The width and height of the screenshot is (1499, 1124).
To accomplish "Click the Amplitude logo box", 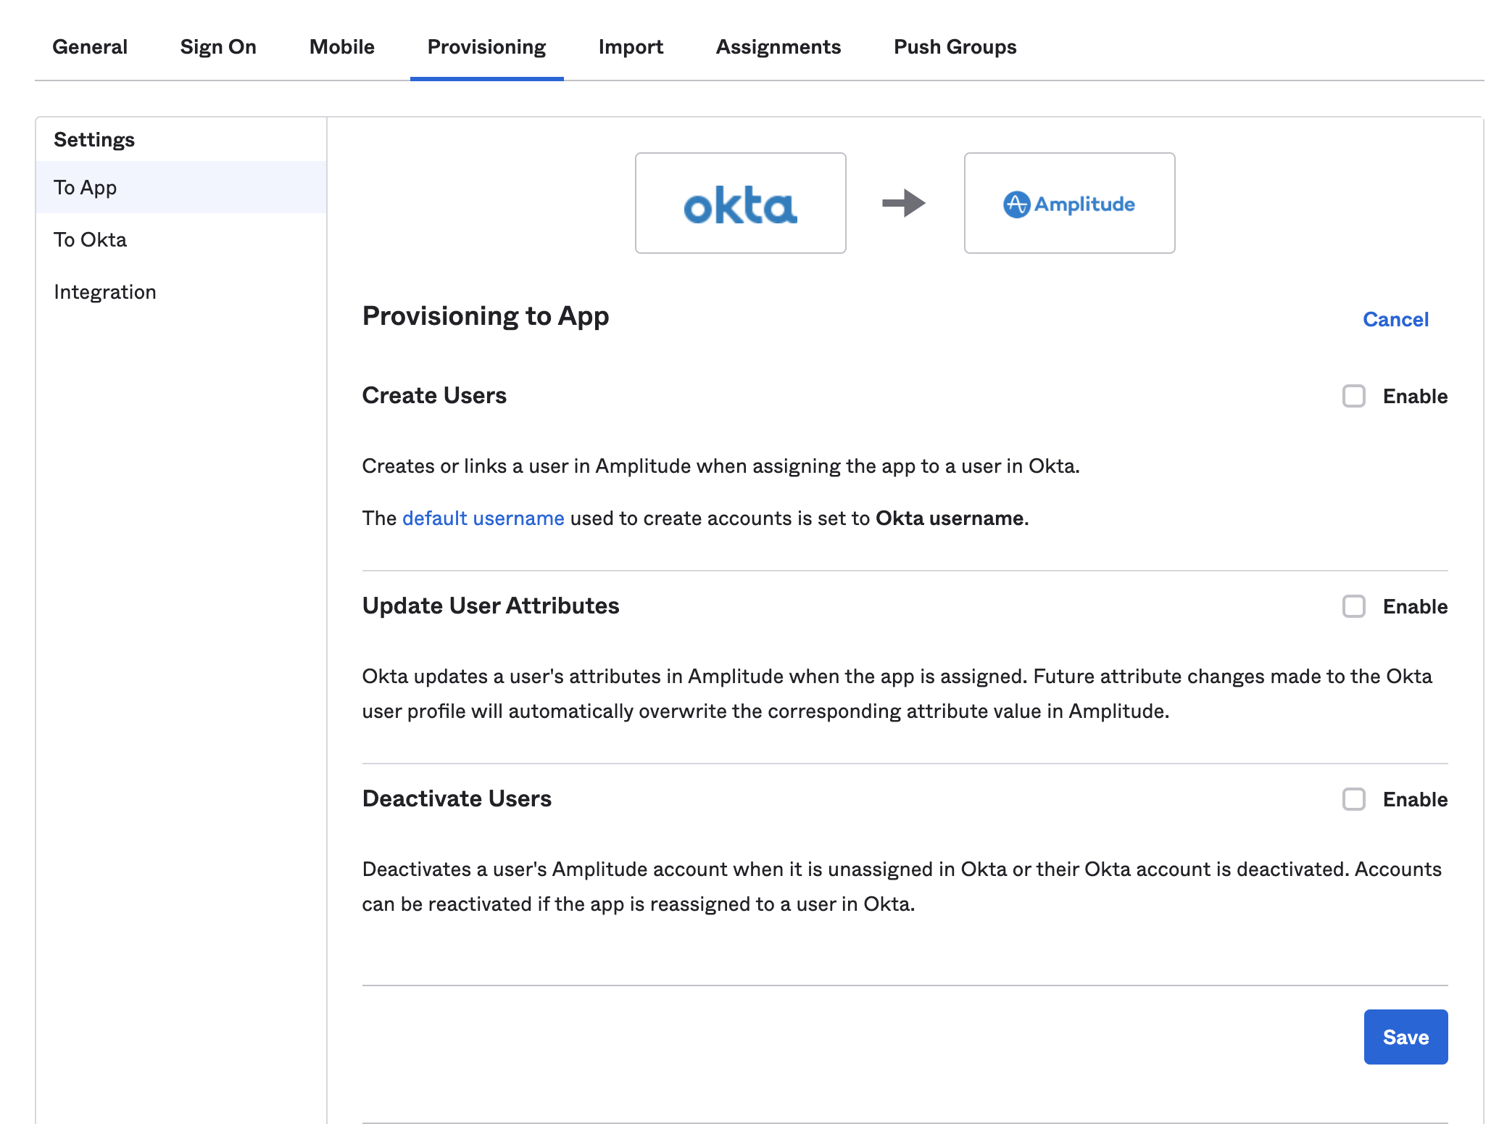I will tap(1069, 203).
